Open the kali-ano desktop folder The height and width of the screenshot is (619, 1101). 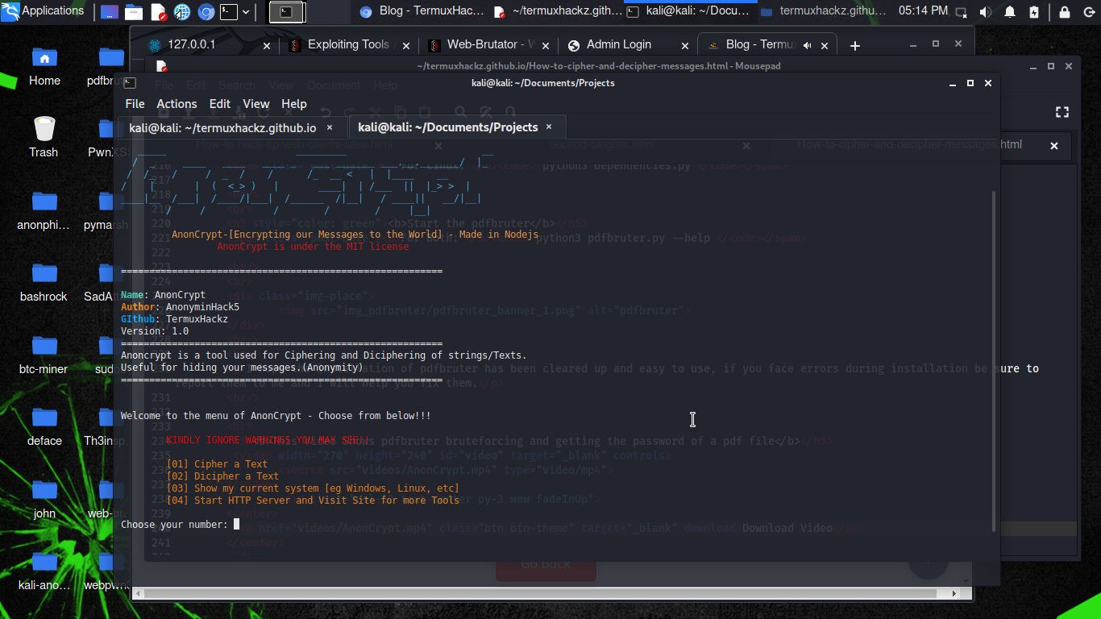(44, 570)
